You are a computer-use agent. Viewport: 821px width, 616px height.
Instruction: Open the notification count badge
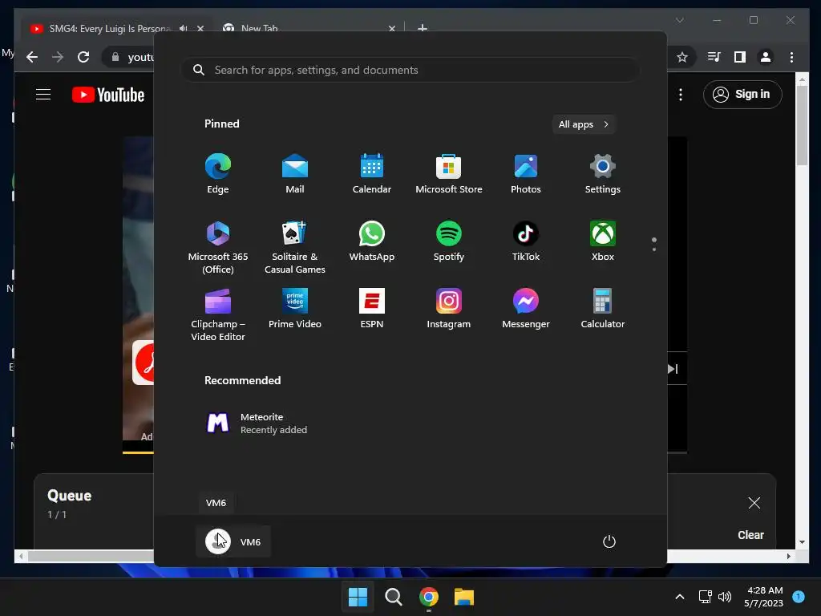799,596
